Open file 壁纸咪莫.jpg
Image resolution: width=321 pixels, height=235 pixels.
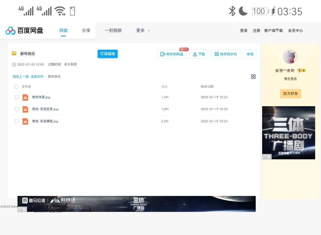point(41,97)
